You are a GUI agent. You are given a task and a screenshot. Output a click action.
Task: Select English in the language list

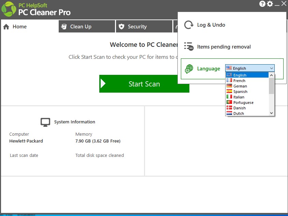[x=247, y=75]
